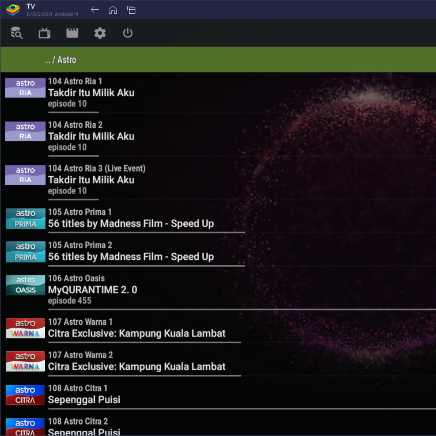Click the BlueStacks logo icon
This screenshot has height=436, width=436.
pyautogui.click(x=13, y=10)
